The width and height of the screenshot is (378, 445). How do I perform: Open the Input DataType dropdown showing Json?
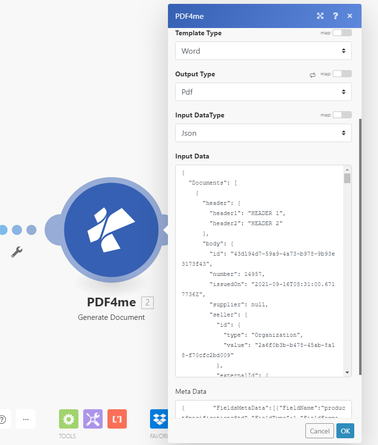pos(263,133)
